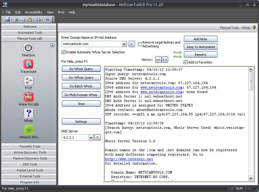Viewport: 259px width, 192px height.
Task: Click the Add Note button
Action: tap(200, 39)
